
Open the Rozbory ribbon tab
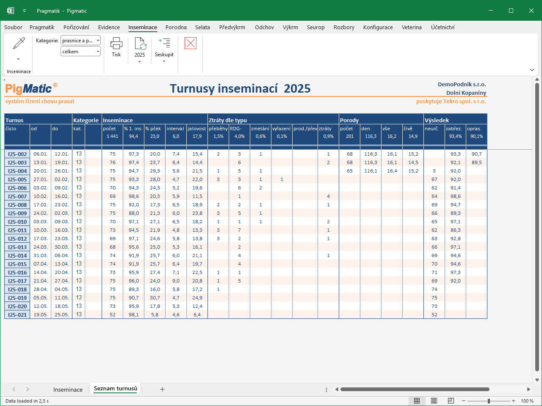(344, 27)
